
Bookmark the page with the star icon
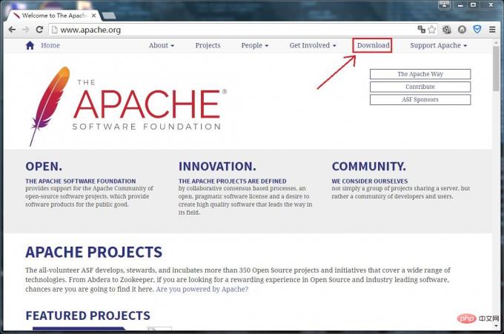(x=432, y=30)
